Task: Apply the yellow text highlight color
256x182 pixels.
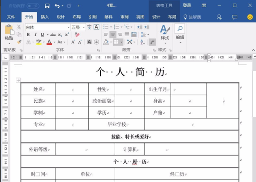Action: coord(39,42)
